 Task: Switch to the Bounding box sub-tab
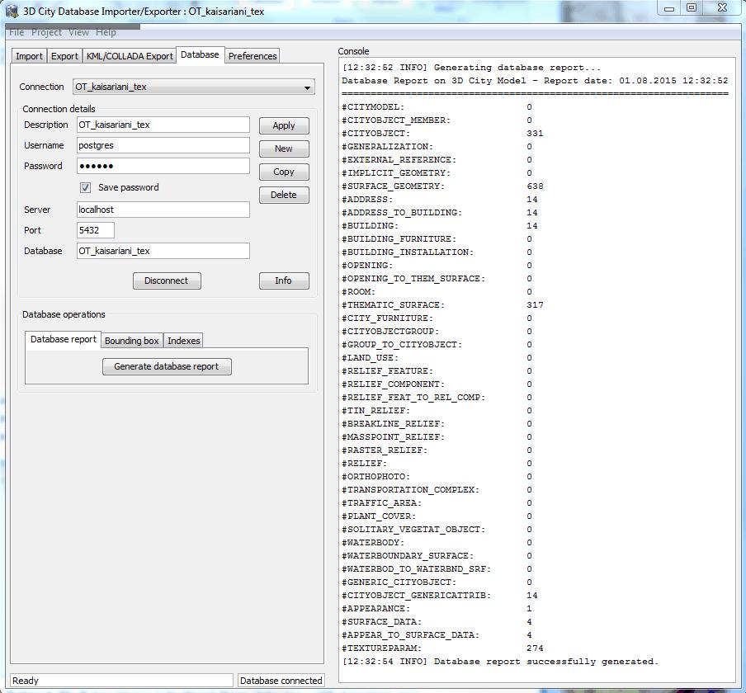(x=132, y=341)
